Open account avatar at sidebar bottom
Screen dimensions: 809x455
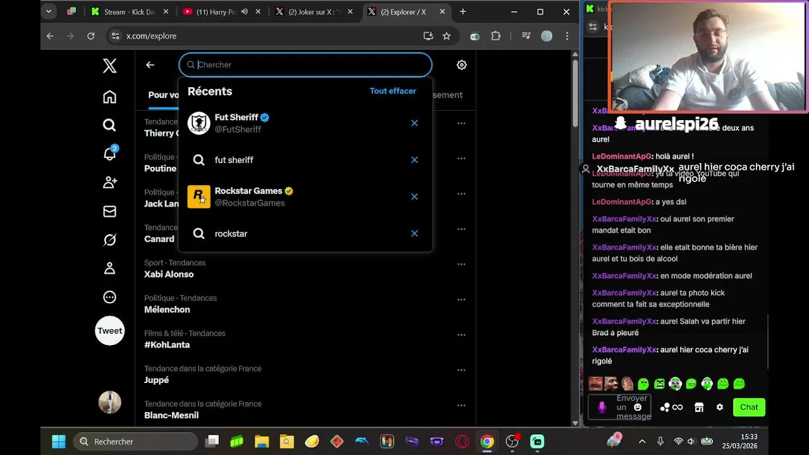(110, 402)
